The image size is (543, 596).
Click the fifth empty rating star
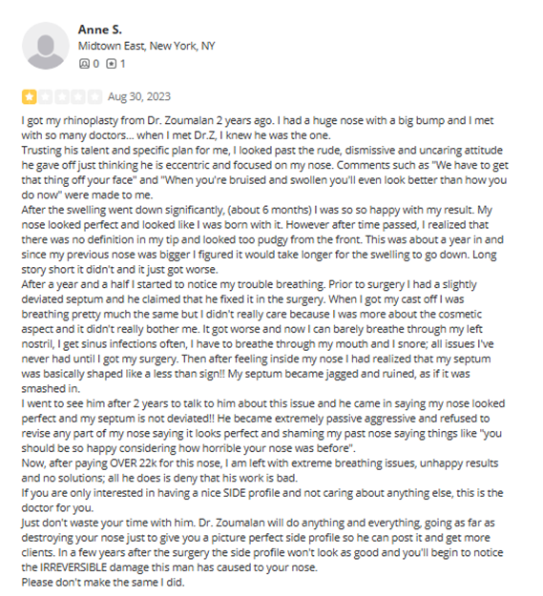point(94,96)
